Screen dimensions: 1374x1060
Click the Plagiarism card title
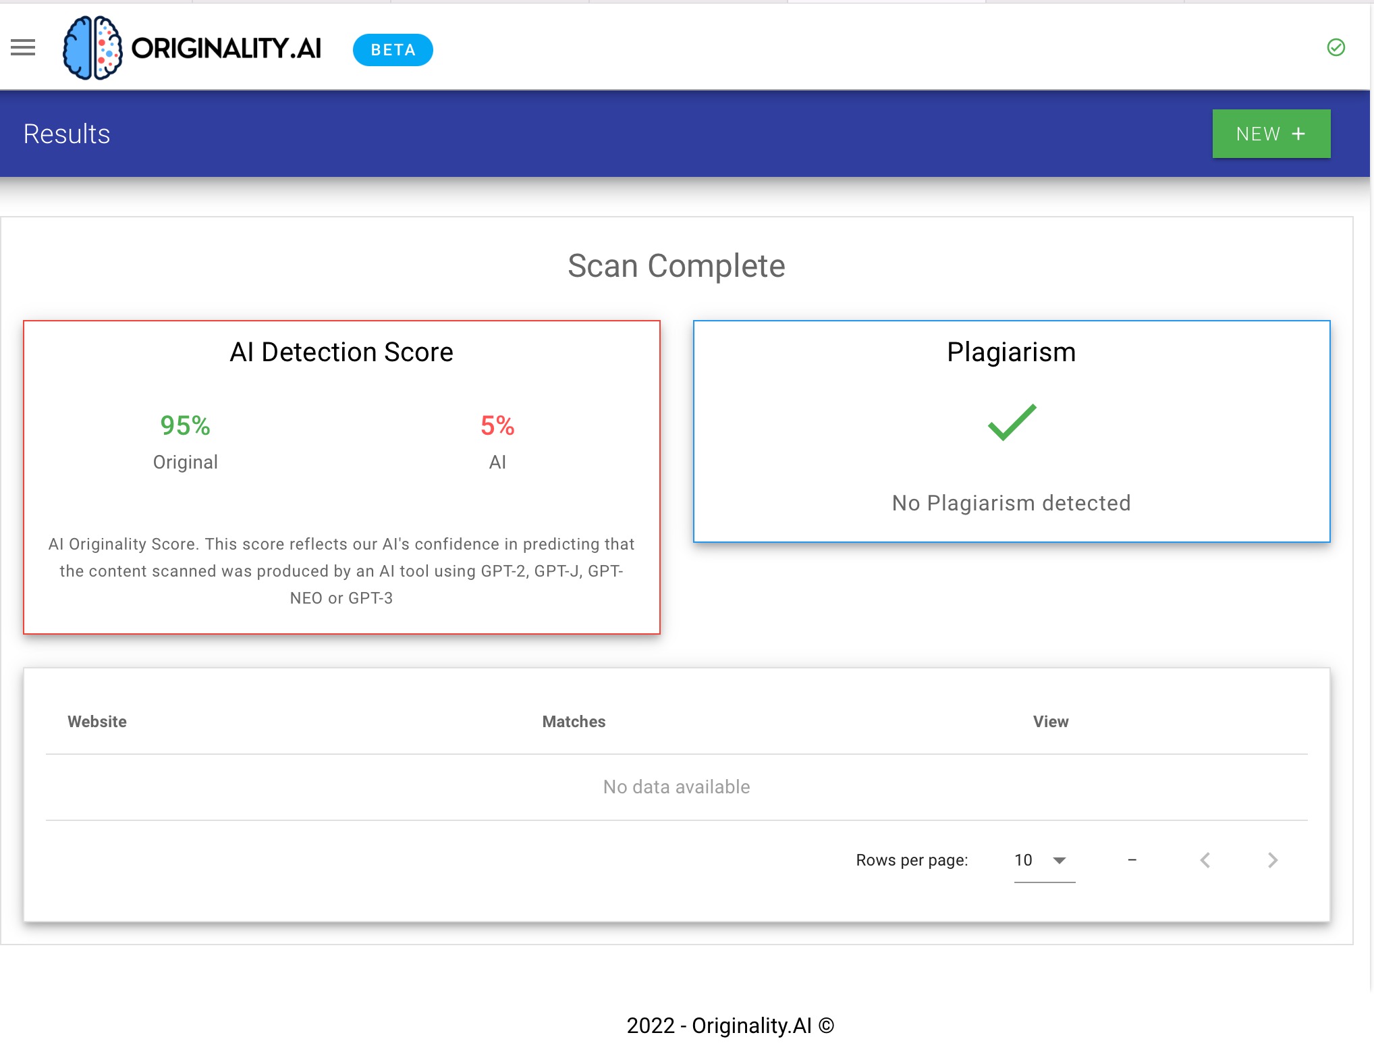pyautogui.click(x=1011, y=352)
